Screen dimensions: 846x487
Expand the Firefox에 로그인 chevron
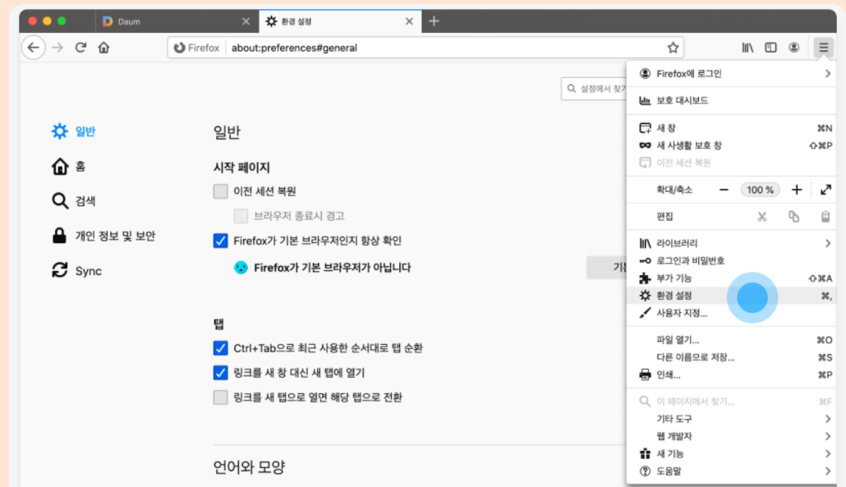[x=828, y=73]
